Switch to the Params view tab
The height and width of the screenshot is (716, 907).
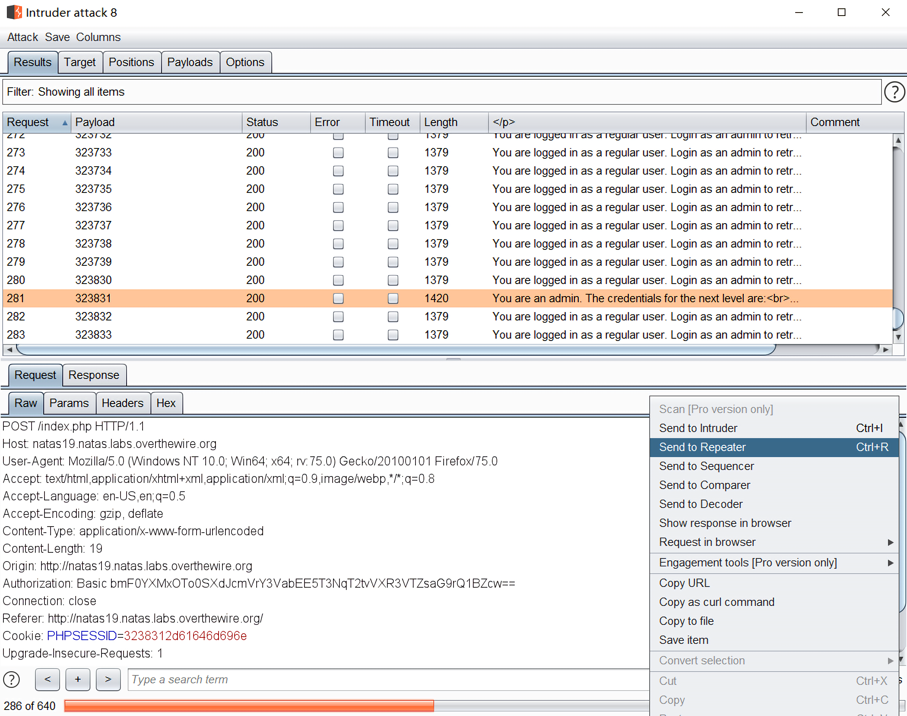pos(69,403)
